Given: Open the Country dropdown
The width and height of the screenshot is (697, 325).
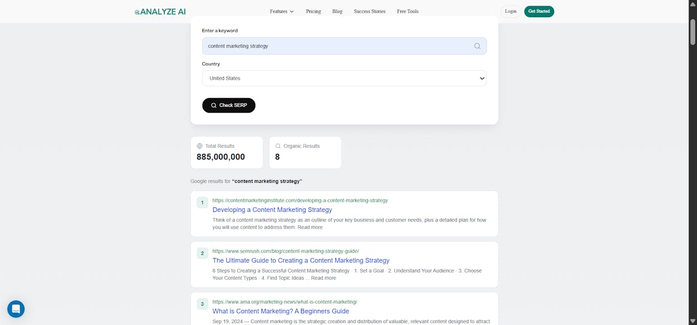Looking at the screenshot, I should (344, 78).
